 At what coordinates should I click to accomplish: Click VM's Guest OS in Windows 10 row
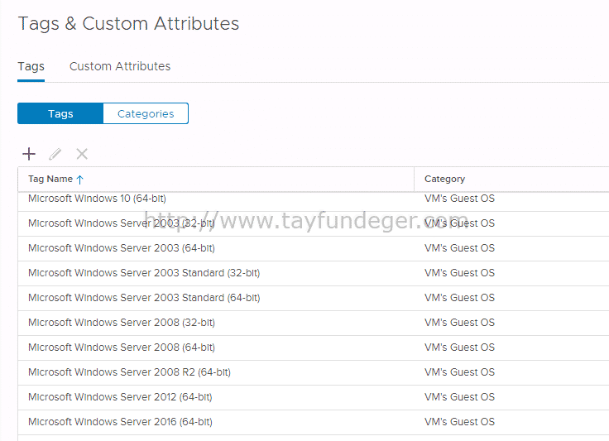459,199
